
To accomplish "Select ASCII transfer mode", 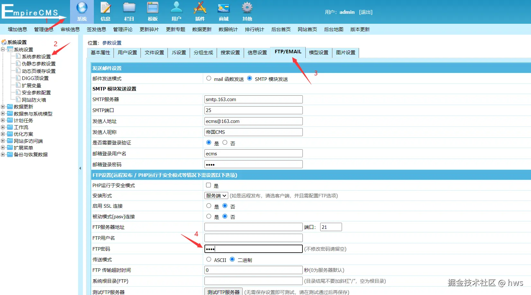I will click(x=209, y=259).
